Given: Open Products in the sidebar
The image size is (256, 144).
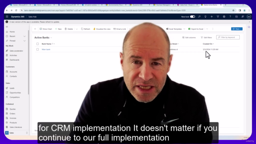Looking at the screenshot, I should pos(13,123).
